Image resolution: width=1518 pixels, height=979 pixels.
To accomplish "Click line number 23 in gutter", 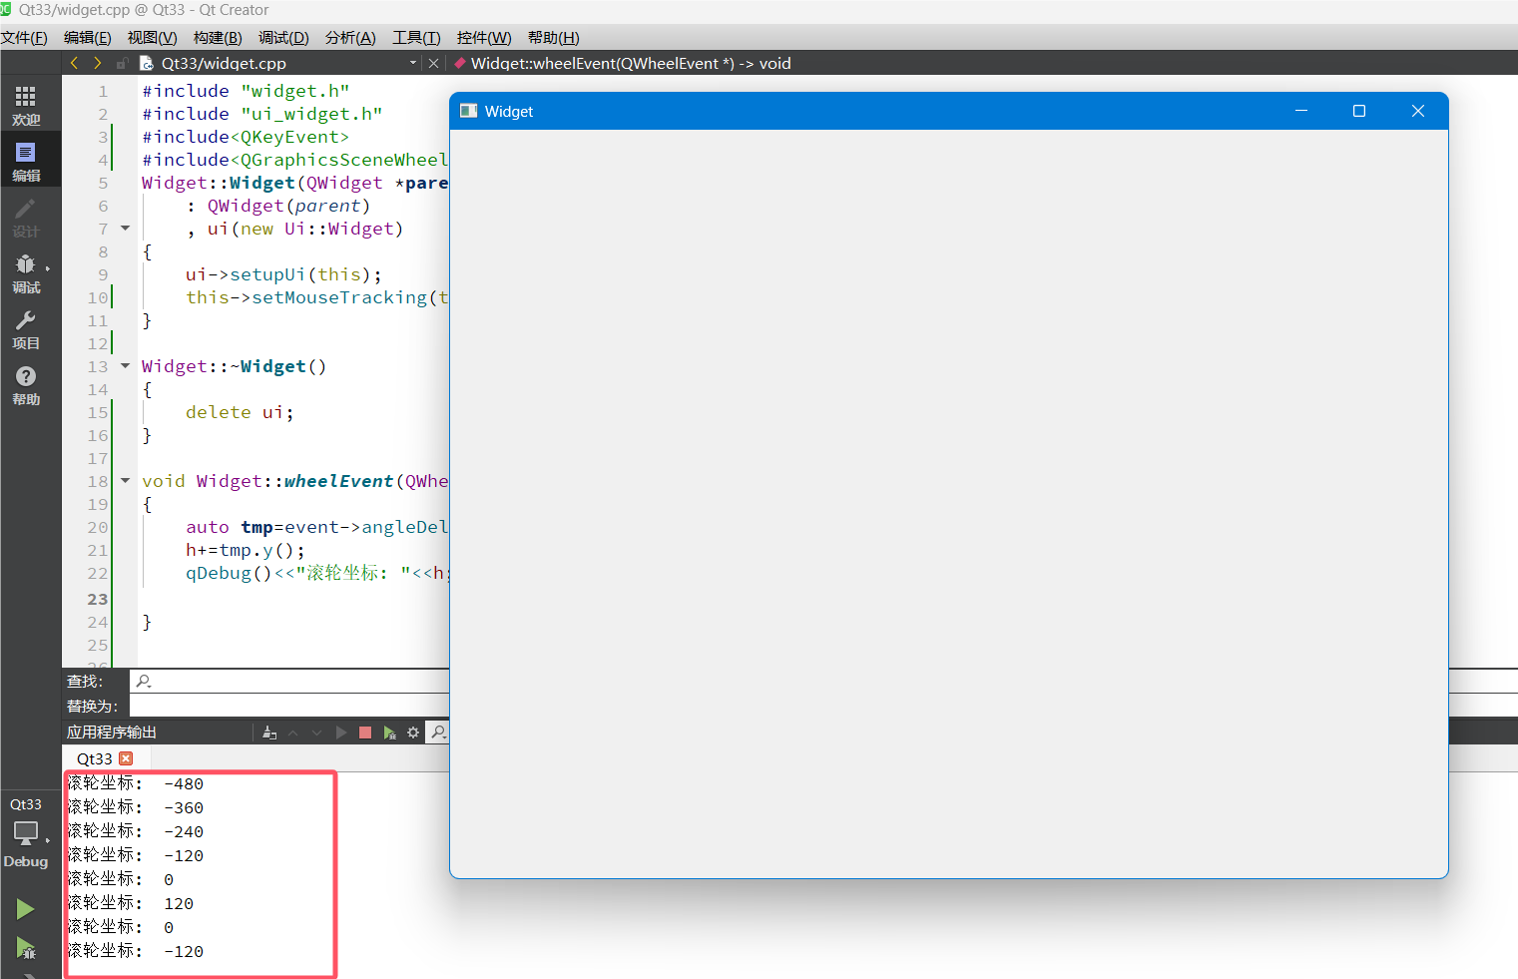I will tap(97, 599).
